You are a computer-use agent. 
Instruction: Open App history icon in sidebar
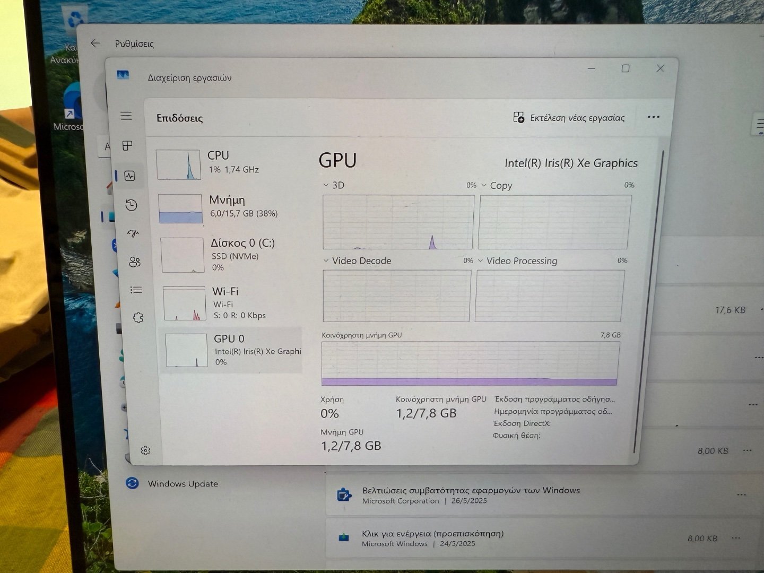click(x=131, y=205)
